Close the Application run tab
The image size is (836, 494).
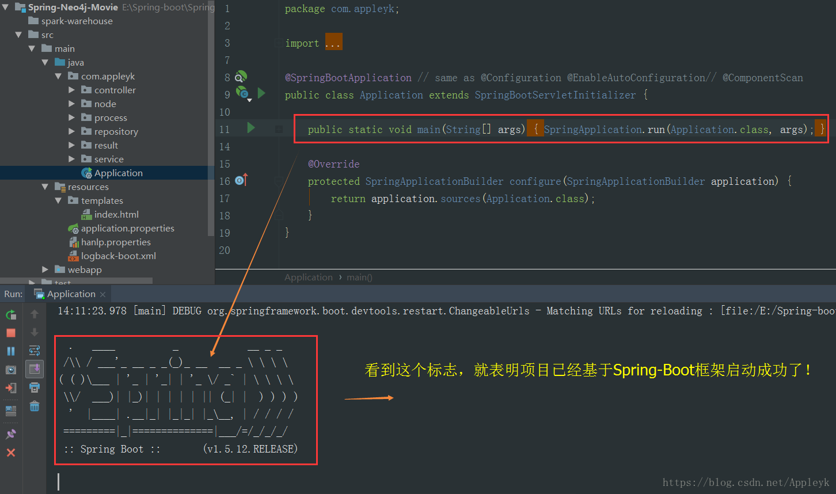pyautogui.click(x=102, y=294)
